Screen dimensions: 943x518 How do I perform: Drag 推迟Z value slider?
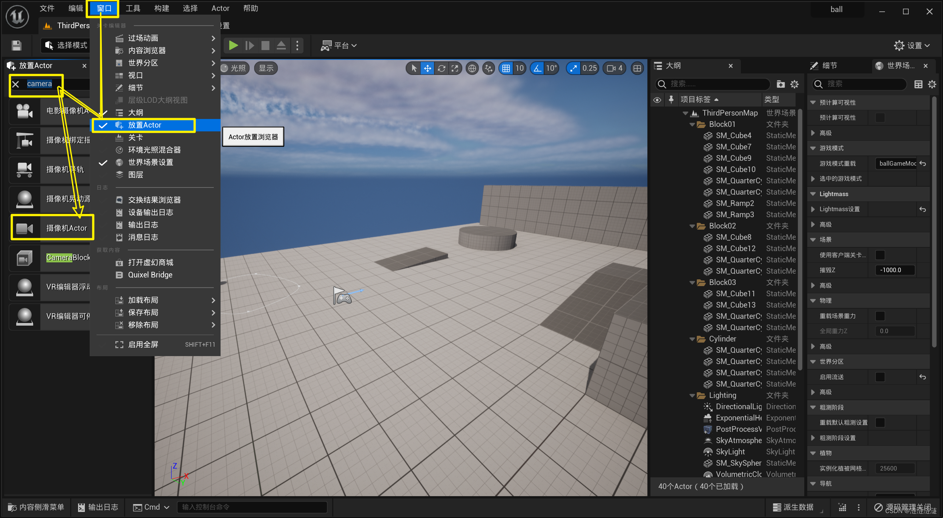click(896, 270)
